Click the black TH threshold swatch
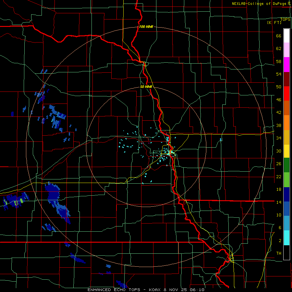Image resolution: width=292 pixels, height=292 pixels. [286, 252]
